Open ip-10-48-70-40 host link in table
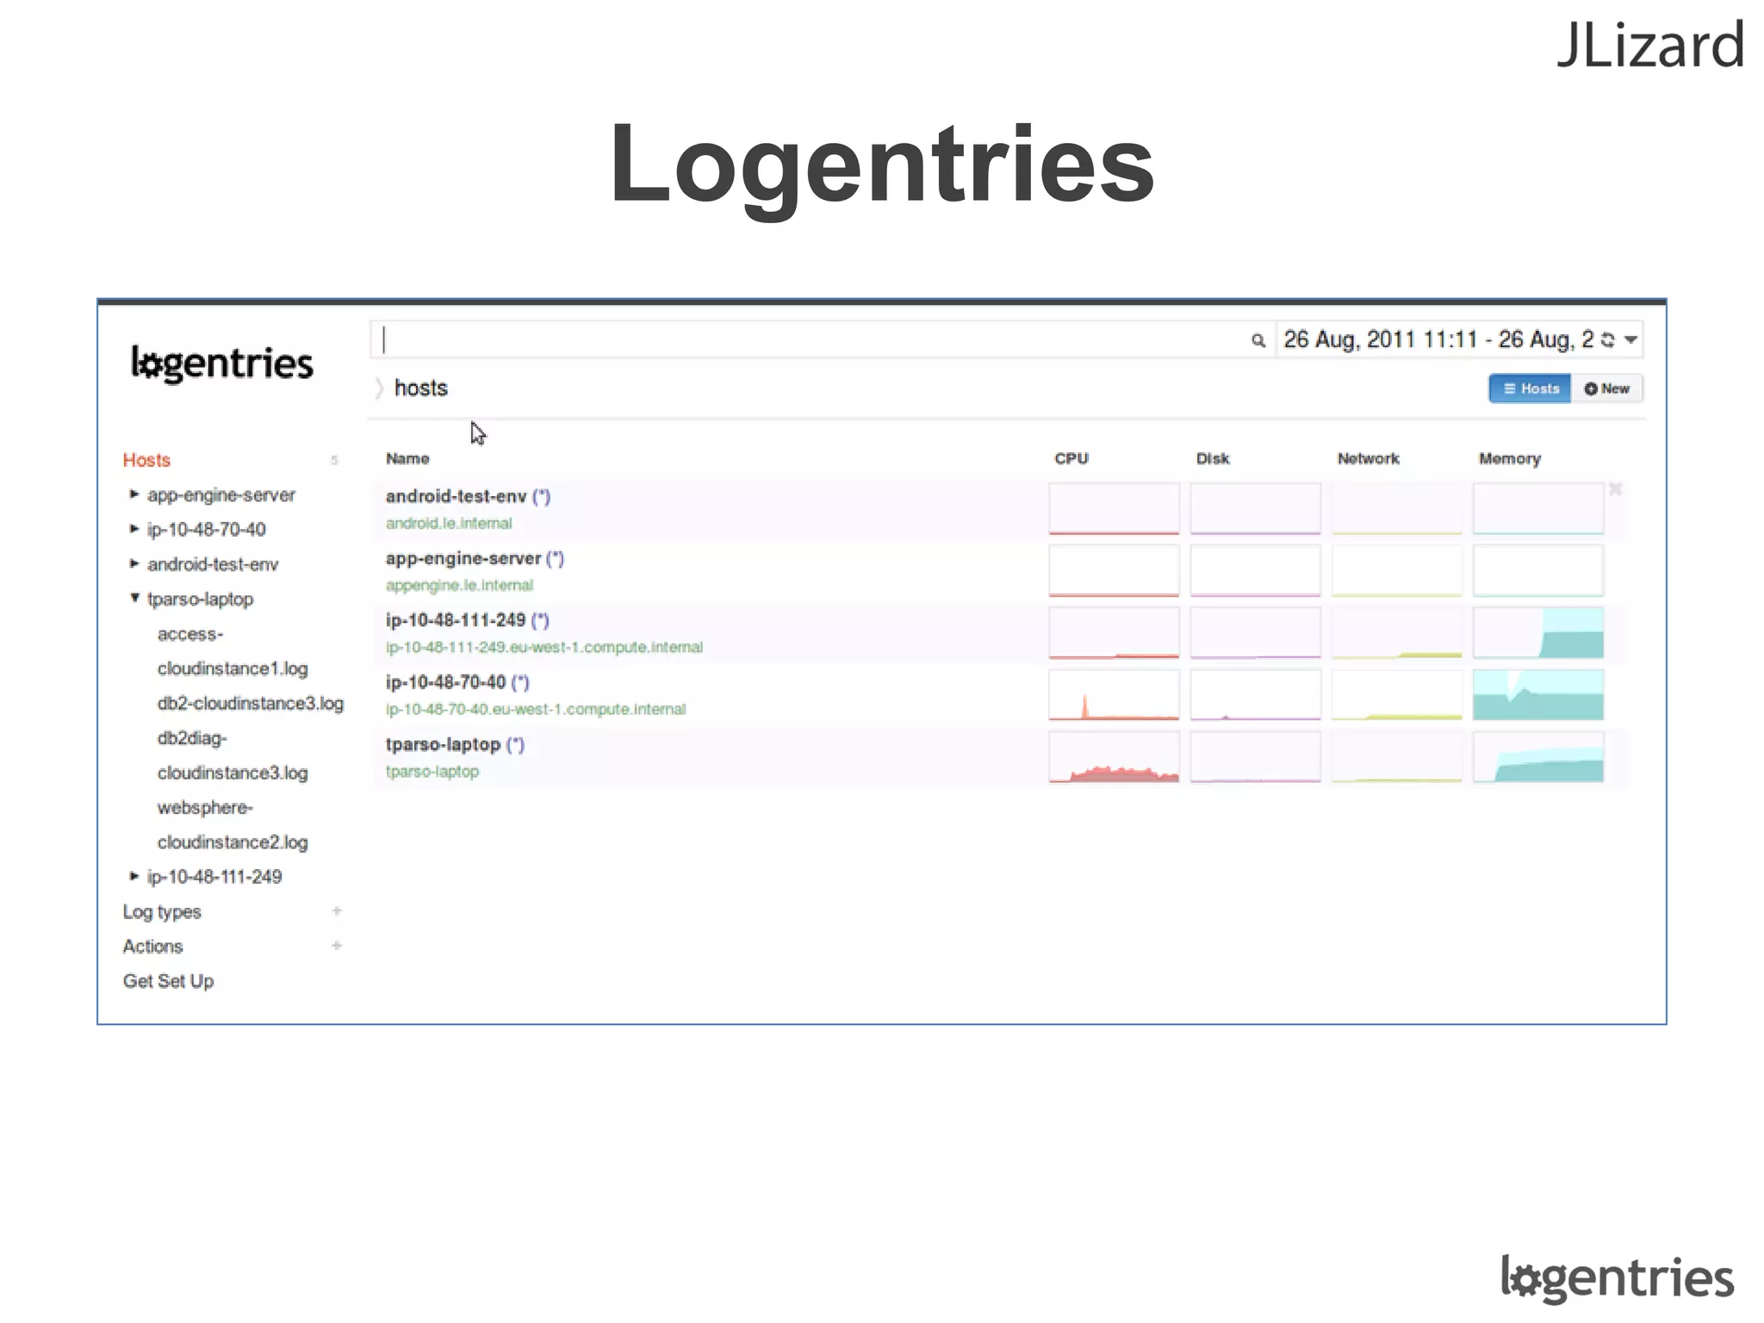 pyautogui.click(x=445, y=682)
